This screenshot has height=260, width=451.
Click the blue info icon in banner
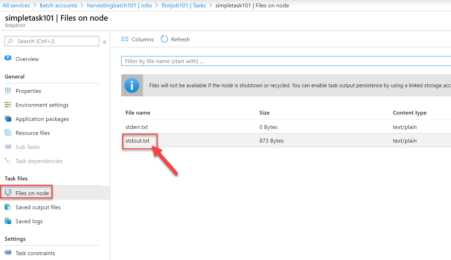[x=132, y=85]
